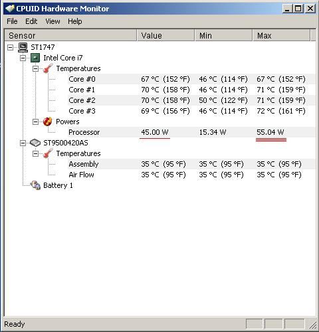Open the File menu
The image size is (319, 332).
click(x=12, y=21)
